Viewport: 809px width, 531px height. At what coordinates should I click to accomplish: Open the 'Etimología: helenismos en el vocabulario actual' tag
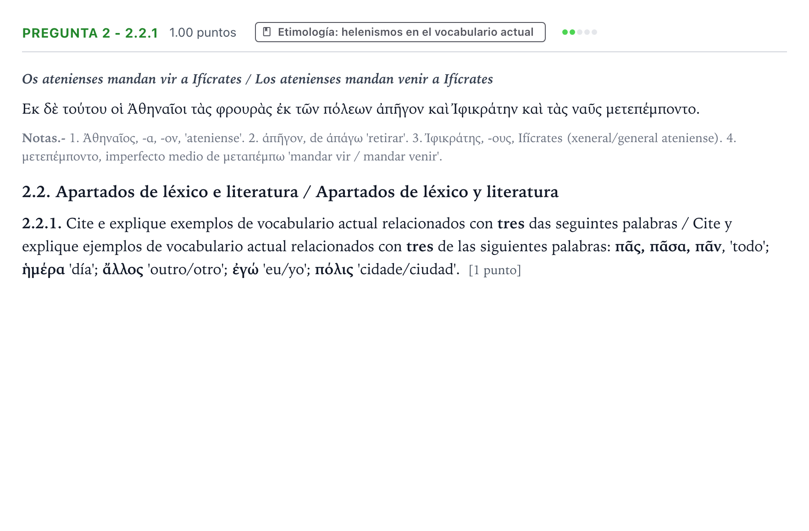[x=400, y=32]
